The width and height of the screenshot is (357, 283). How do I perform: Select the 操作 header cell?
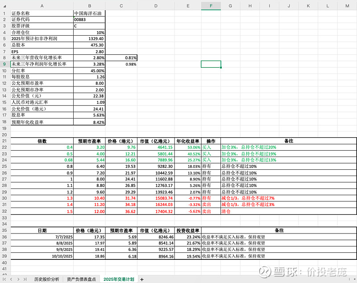[211, 141]
